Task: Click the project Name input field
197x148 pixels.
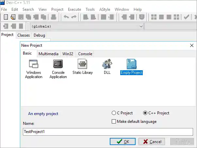Action: click(x=108, y=132)
